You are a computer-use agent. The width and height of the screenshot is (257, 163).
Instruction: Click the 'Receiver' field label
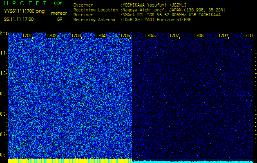tap(83, 15)
